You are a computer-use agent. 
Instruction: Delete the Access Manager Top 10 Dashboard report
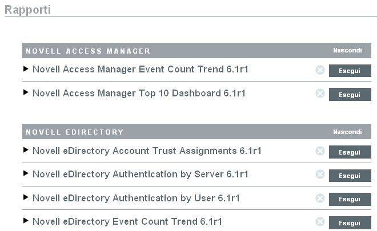pyautogui.click(x=320, y=94)
